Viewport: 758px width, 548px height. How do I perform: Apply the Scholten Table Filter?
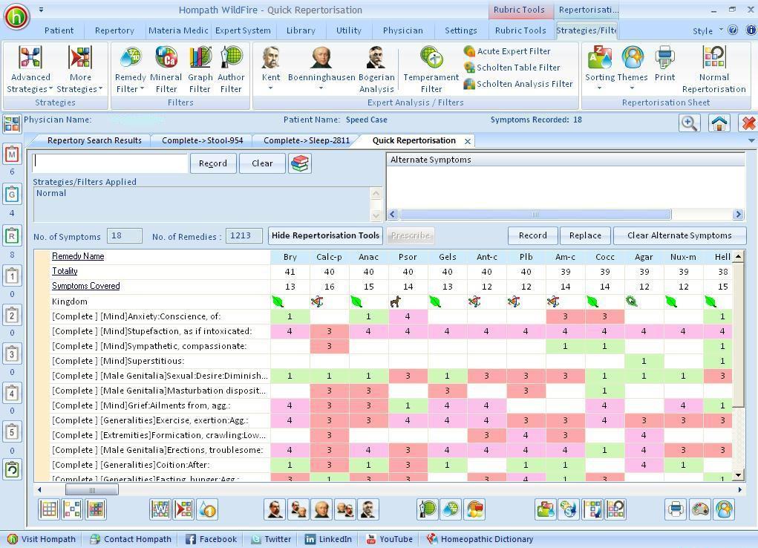[x=512, y=68]
